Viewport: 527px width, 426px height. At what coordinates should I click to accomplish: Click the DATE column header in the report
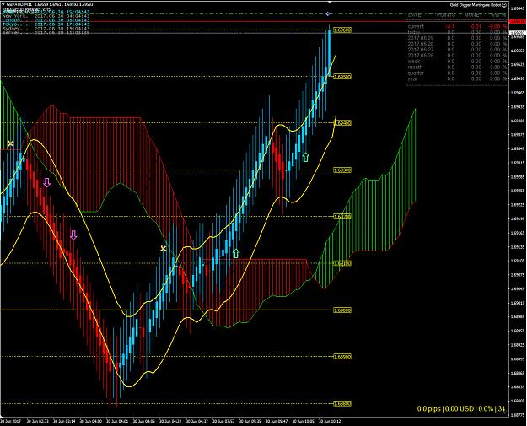(x=414, y=15)
